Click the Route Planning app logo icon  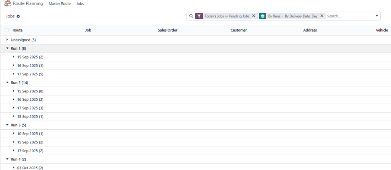pyautogui.click(x=7, y=3)
